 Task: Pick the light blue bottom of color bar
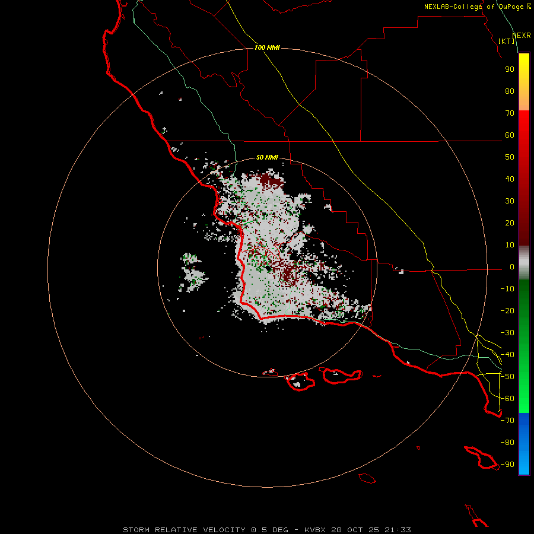pyautogui.click(x=524, y=465)
